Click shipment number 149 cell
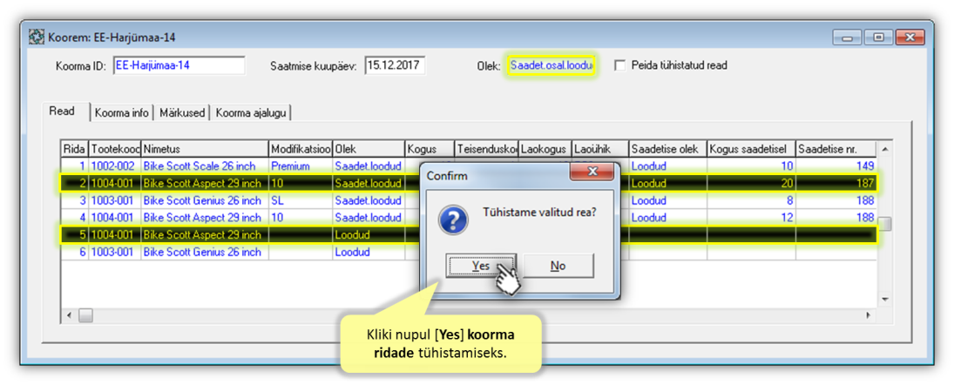954x385 pixels. [836, 166]
